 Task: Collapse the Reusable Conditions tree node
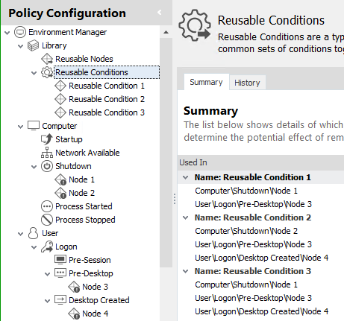[34, 73]
